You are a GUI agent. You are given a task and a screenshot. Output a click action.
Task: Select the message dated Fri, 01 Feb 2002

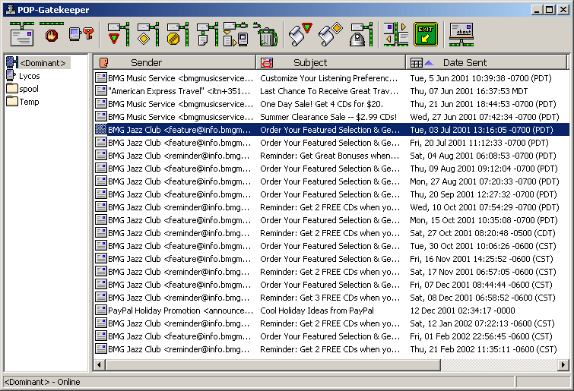tap(331, 336)
